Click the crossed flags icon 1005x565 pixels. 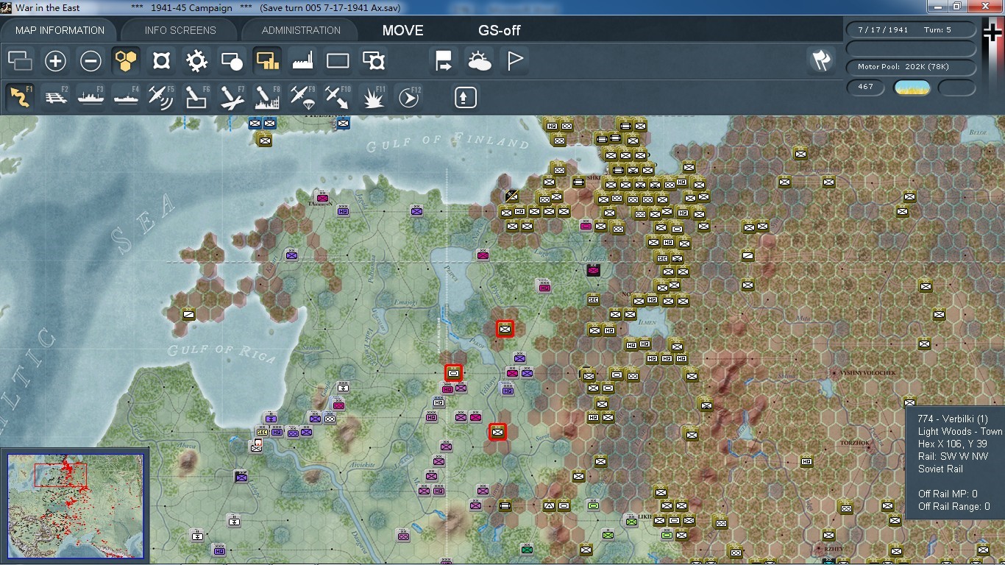(x=821, y=60)
